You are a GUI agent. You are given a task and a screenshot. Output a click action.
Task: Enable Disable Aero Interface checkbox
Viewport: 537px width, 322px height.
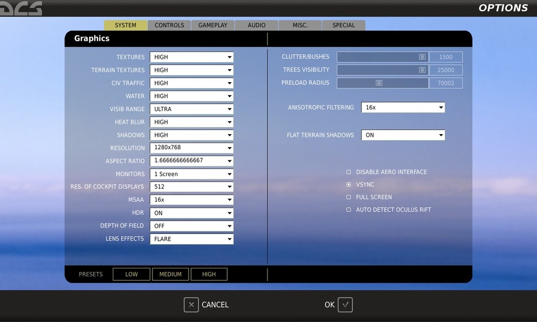click(x=349, y=172)
